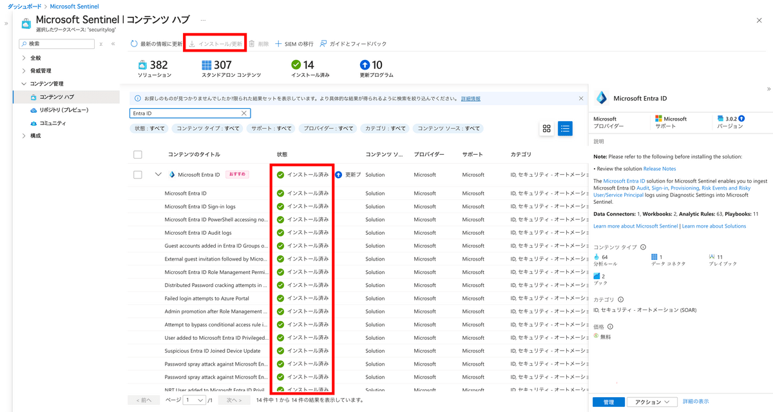Click the info icon beside カテゴリ in details
The height and width of the screenshot is (412, 773).
(620, 300)
